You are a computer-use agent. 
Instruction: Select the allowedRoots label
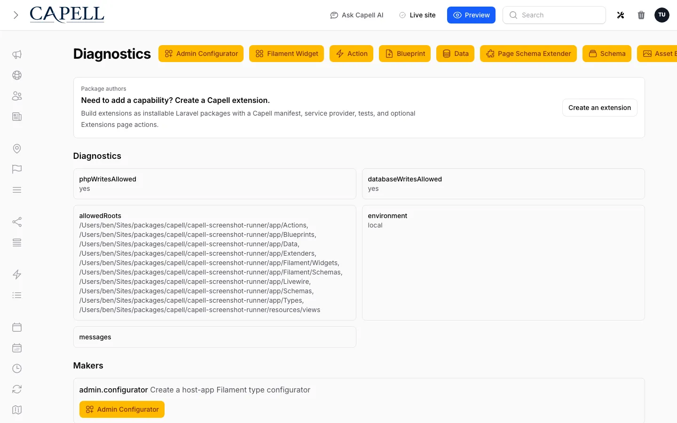coord(100,216)
